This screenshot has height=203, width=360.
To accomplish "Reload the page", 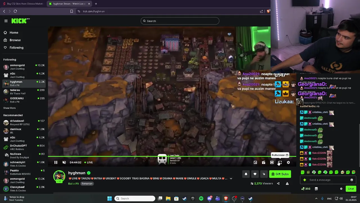I will pyautogui.click(x=15, y=11).
